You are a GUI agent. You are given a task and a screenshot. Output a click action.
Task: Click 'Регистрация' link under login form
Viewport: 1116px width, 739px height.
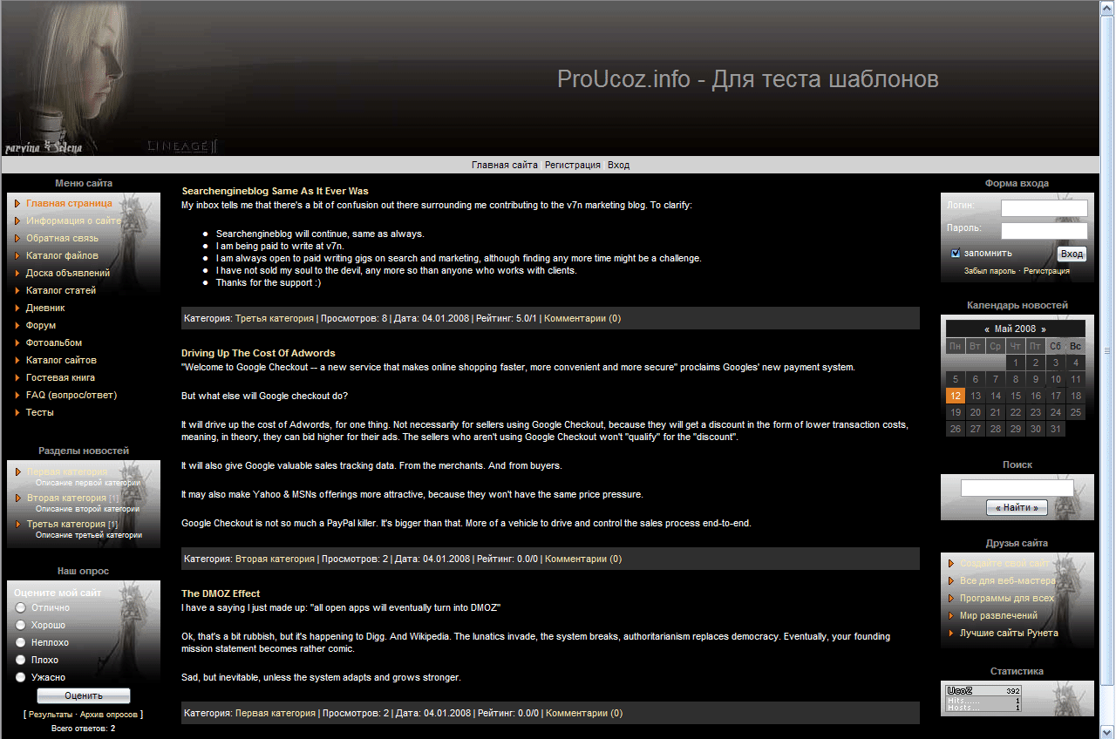[x=1046, y=271]
